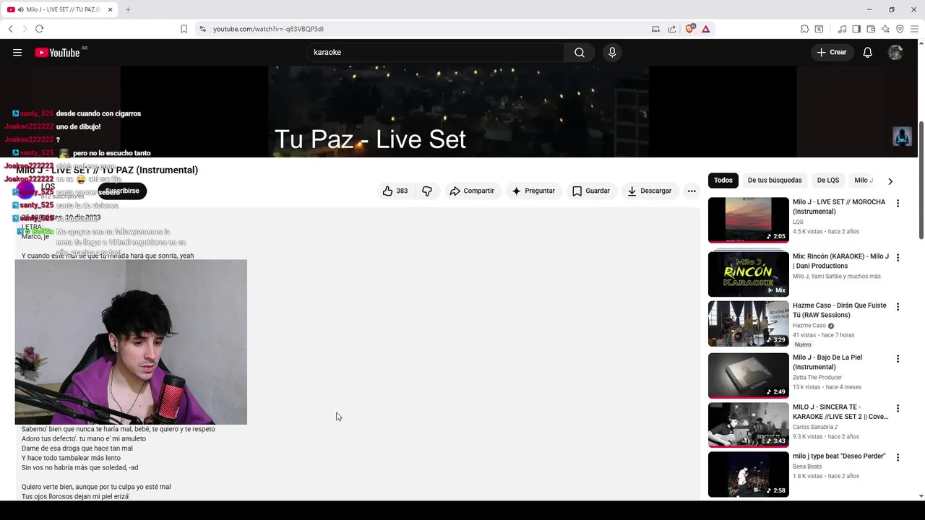Go back to the previous page
The image size is (925, 520).
click(x=10, y=29)
